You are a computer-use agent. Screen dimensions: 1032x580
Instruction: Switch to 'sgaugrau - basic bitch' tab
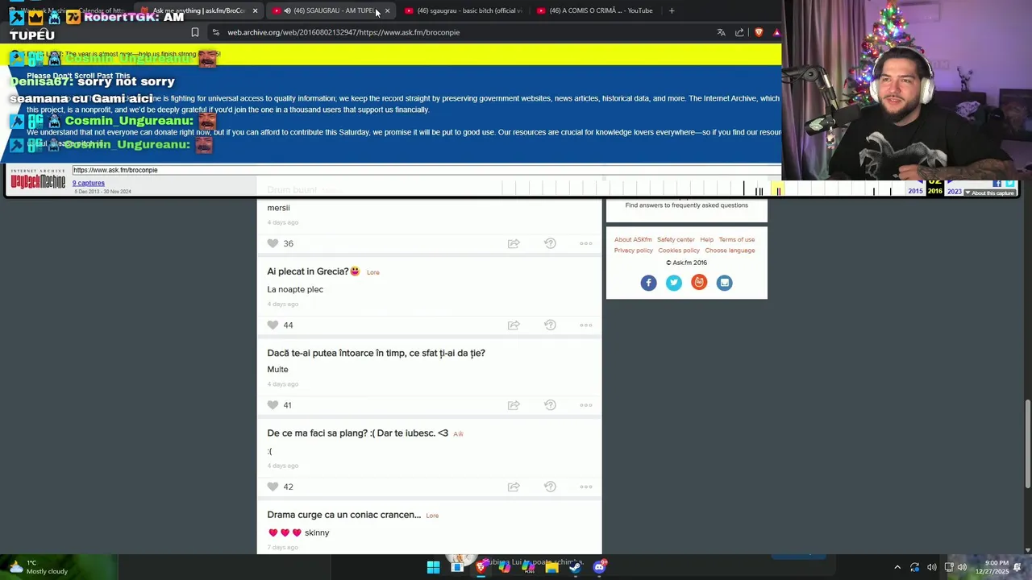click(x=464, y=10)
